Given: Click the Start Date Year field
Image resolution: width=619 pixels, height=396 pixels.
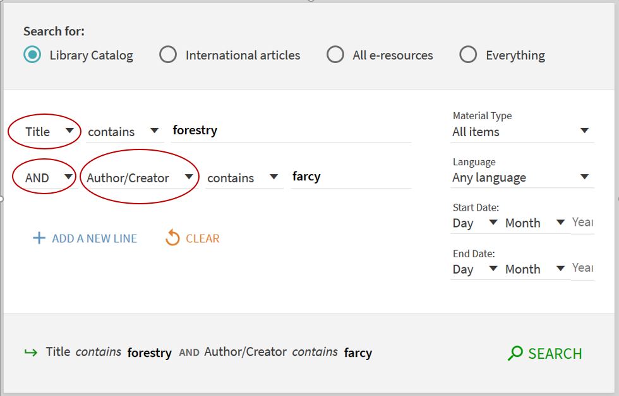Looking at the screenshot, I should (x=582, y=222).
